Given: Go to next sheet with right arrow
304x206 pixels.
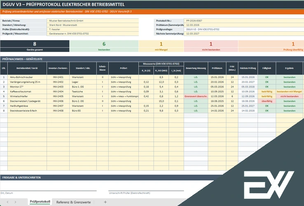Looking at the screenshot, I should coord(15,202).
